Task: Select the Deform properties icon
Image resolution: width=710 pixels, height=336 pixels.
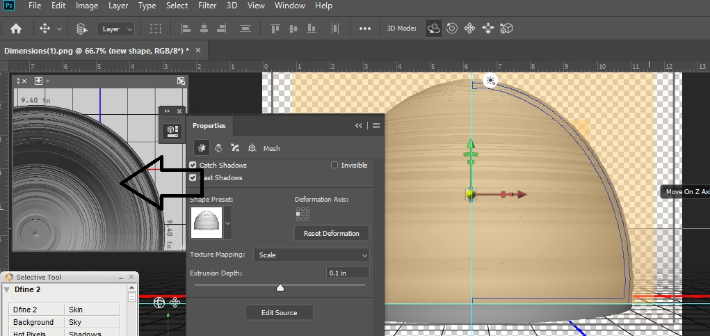Action: pos(218,148)
